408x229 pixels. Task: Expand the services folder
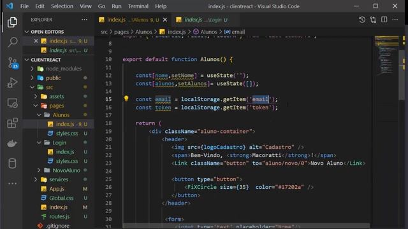pyautogui.click(x=36, y=179)
